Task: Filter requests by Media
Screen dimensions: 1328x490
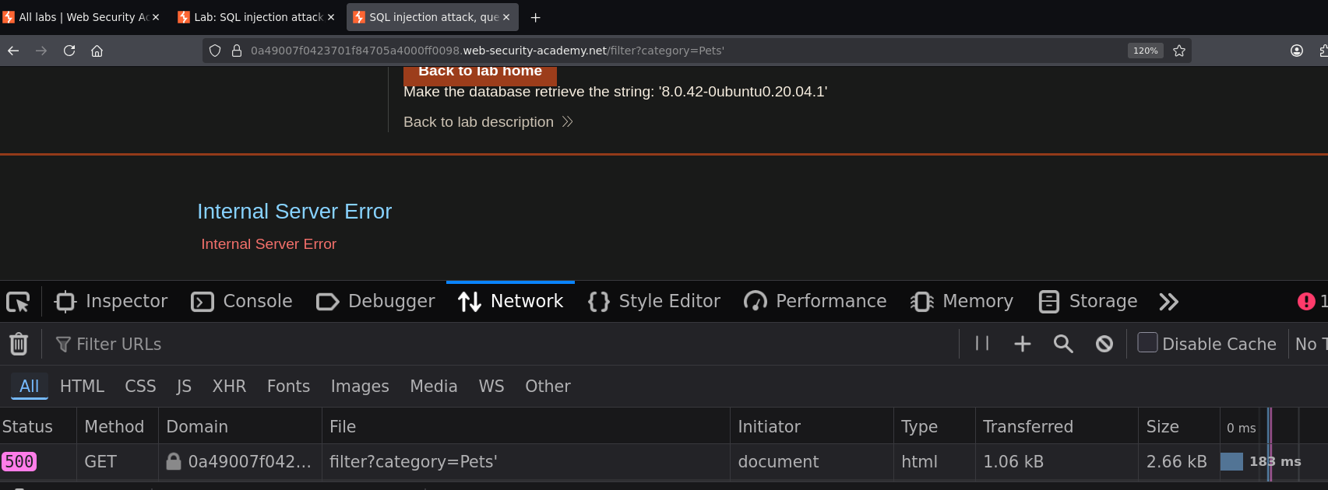Action: click(434, 387)
